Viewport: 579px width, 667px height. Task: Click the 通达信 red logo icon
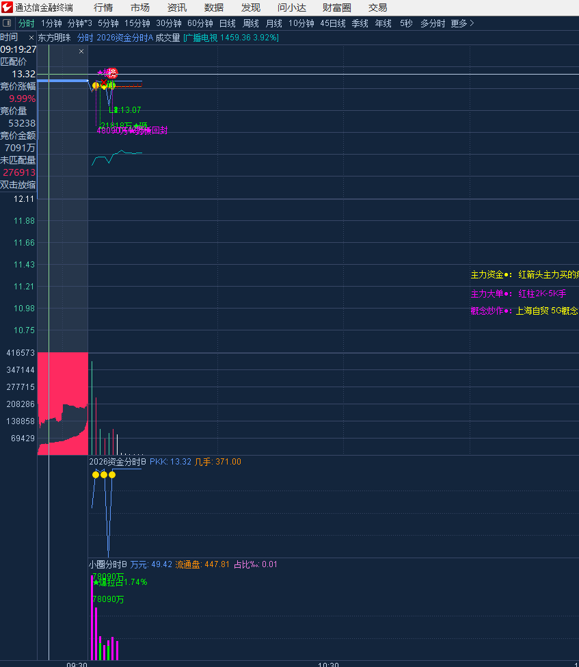(x=8, y=8)
